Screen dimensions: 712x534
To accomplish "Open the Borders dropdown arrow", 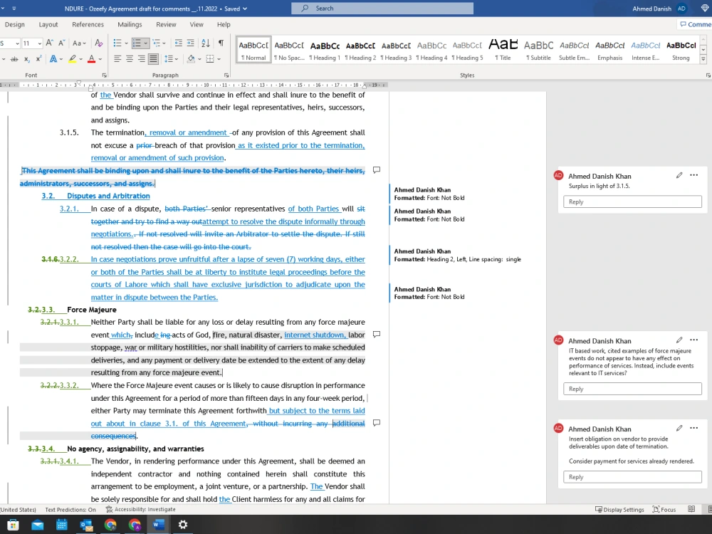I will (219, 59).
